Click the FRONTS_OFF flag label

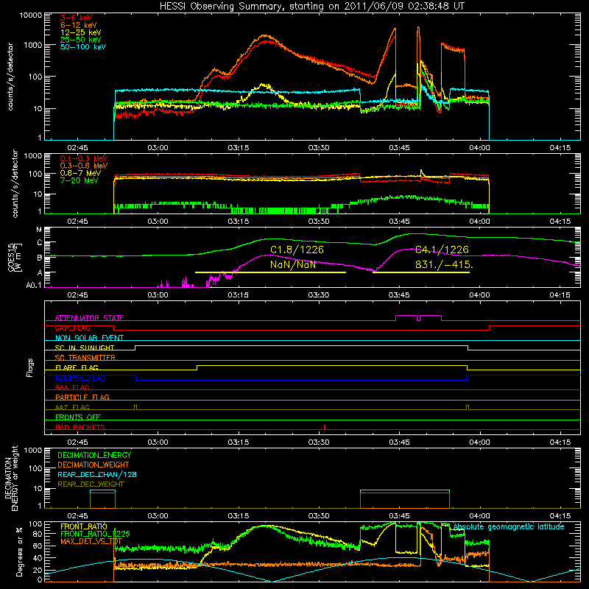(78, 417)
